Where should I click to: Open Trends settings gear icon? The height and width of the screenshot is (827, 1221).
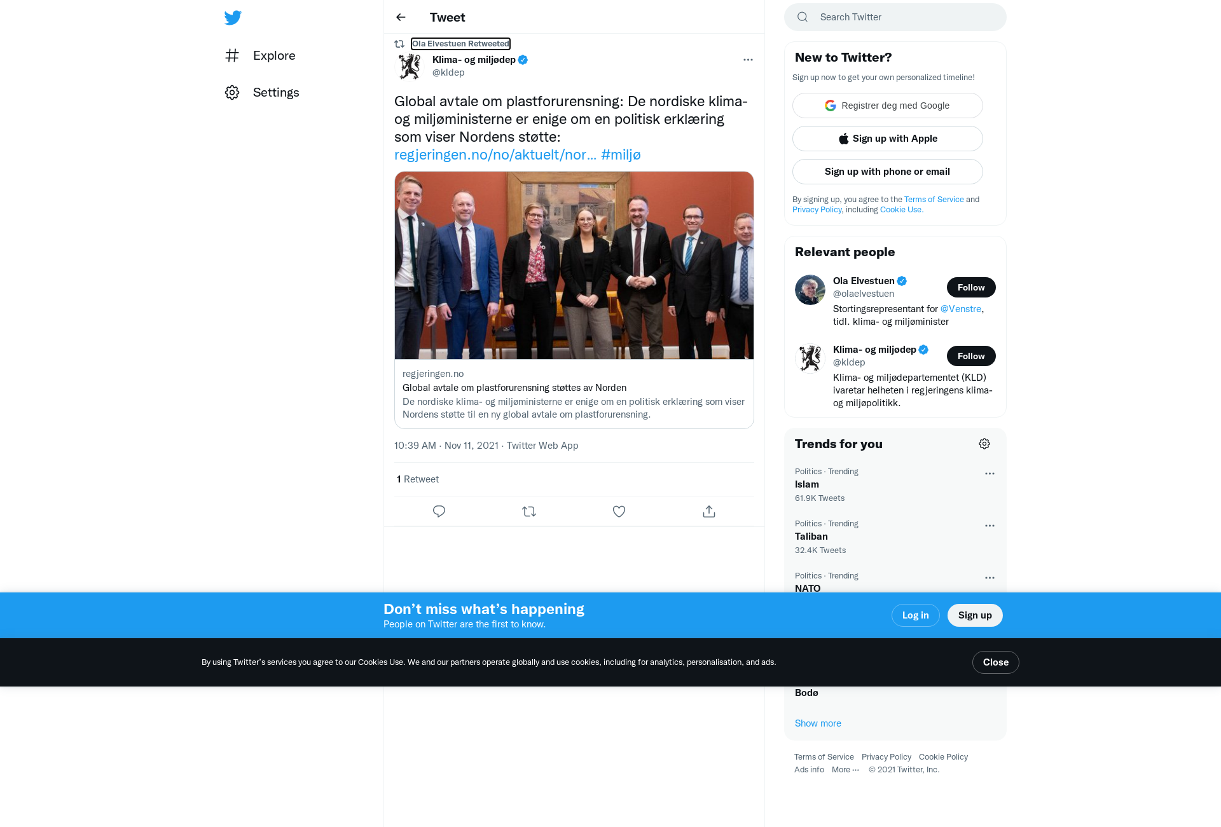coord(984,444)
